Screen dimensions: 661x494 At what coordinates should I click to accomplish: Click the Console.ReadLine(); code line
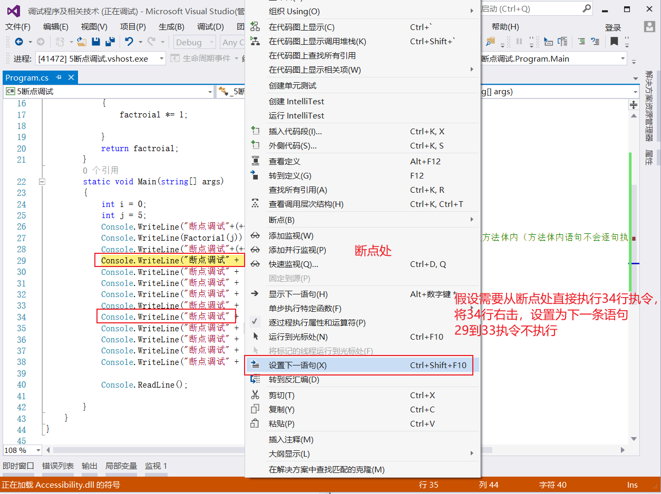pos(144,385)
